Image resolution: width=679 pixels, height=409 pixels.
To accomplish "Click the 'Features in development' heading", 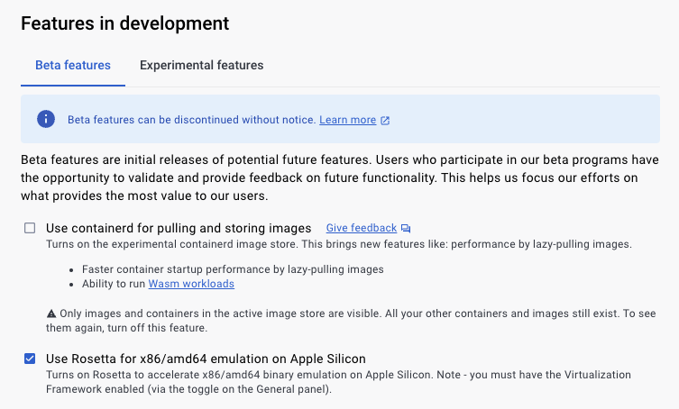I will 124,23.
